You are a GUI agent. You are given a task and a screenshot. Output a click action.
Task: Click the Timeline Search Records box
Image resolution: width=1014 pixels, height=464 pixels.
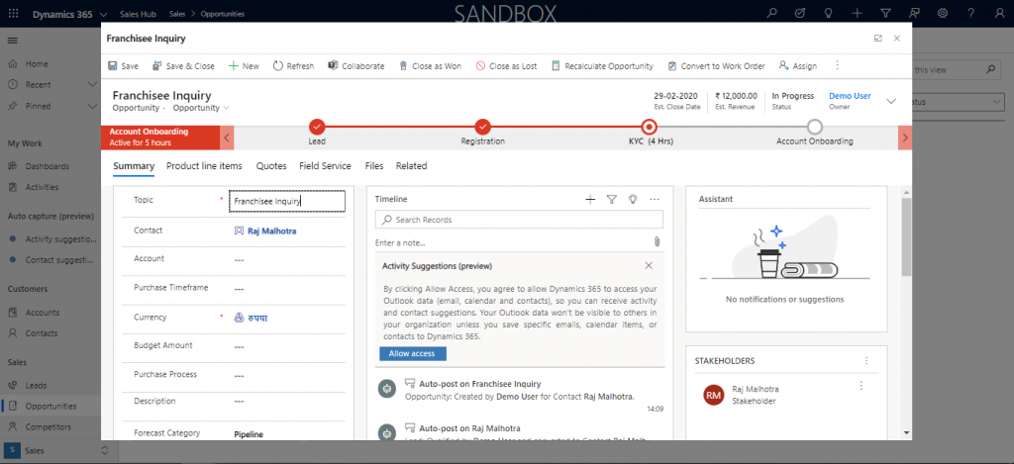(519, 220)
